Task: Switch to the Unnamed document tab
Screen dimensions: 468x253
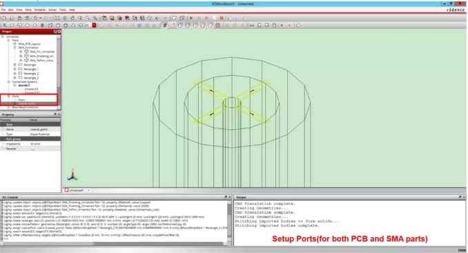Action: point(77,190)
